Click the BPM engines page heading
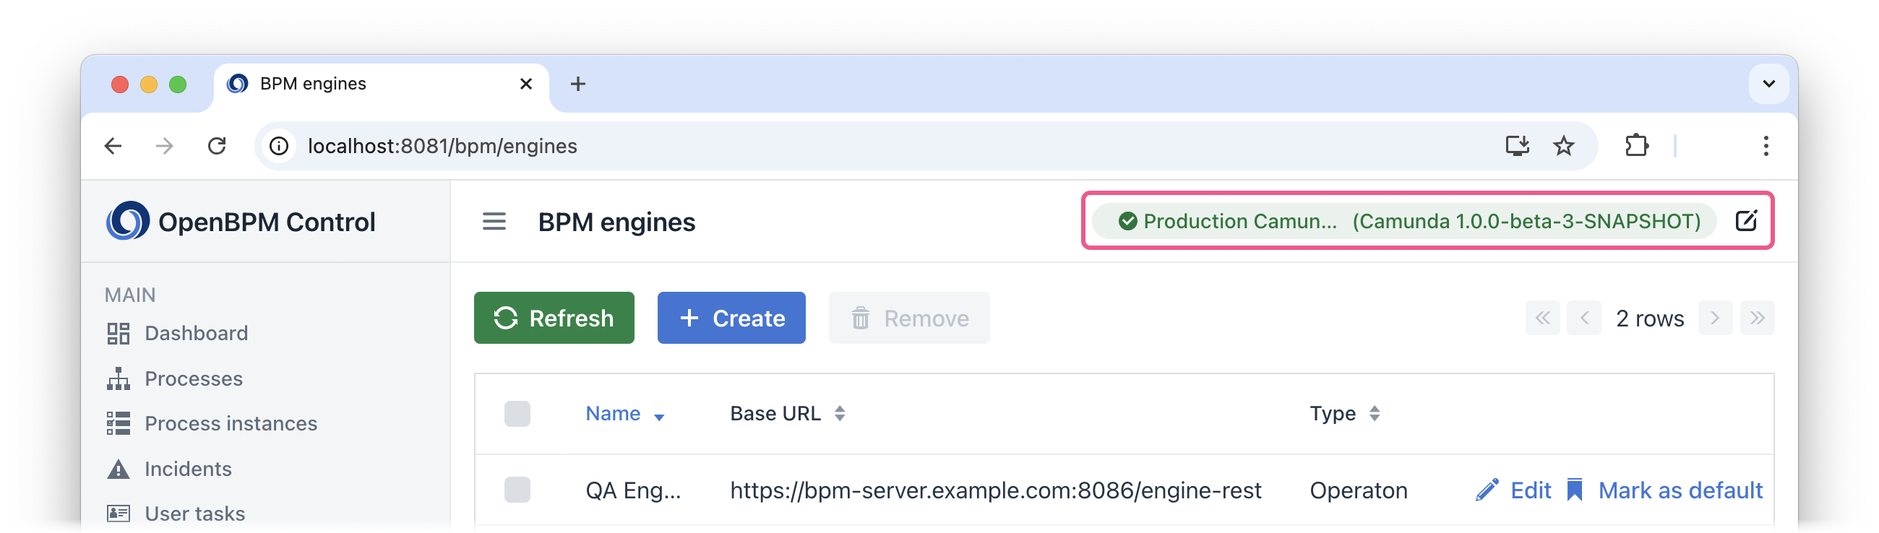This screenshot has height=533, width=1879. coord(616,222)
